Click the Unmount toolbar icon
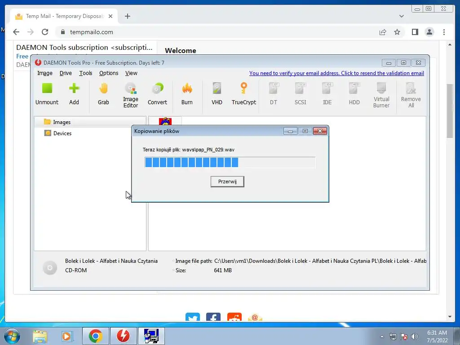This screenshot has width=460, height=345. (47, 94)
